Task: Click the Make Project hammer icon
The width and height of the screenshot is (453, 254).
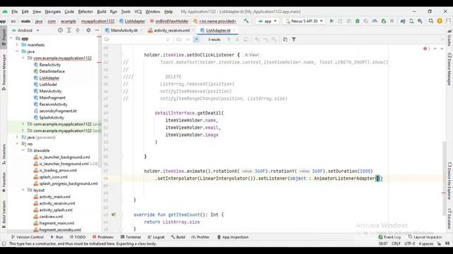Action: 246,21
